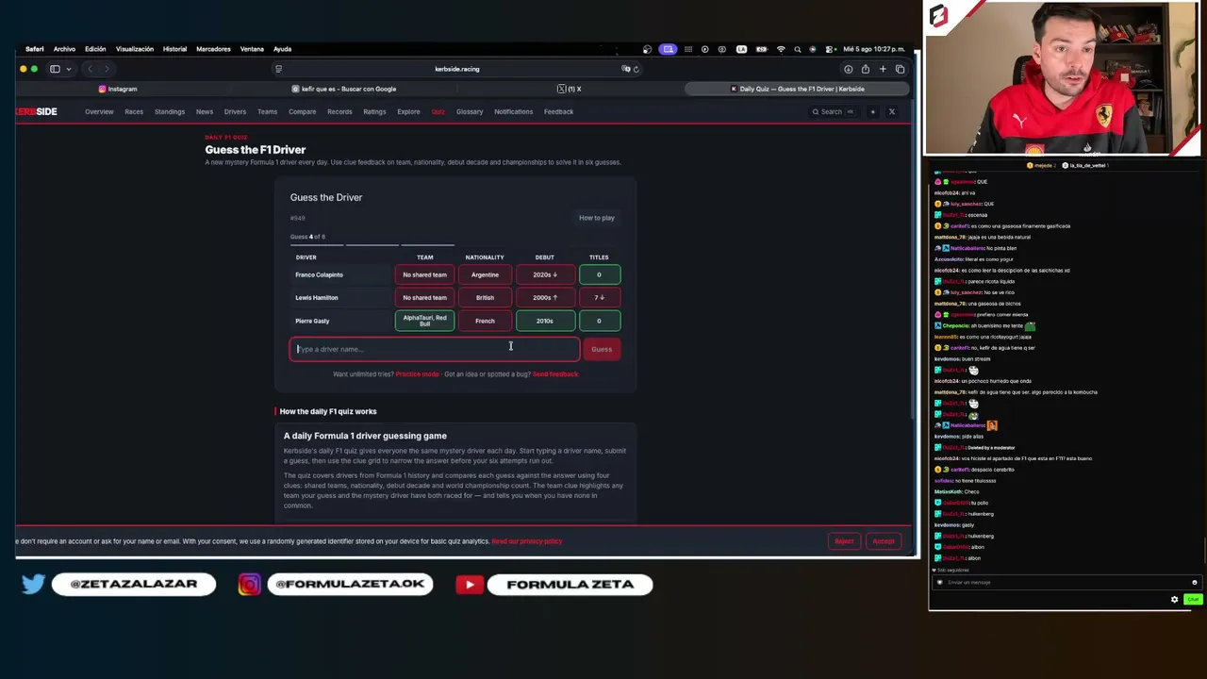Click the purple screen sharing menu bar icon
This screenshot has height=679, width=1207.
(x=668, y=49)
